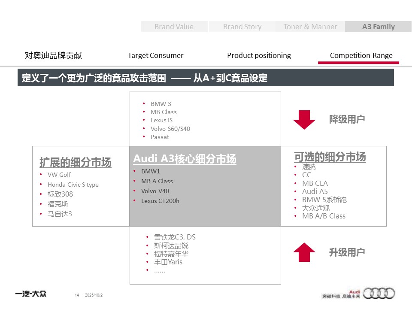Click the 对奥迪品牌贡献 section label

[x=53, y=55]
